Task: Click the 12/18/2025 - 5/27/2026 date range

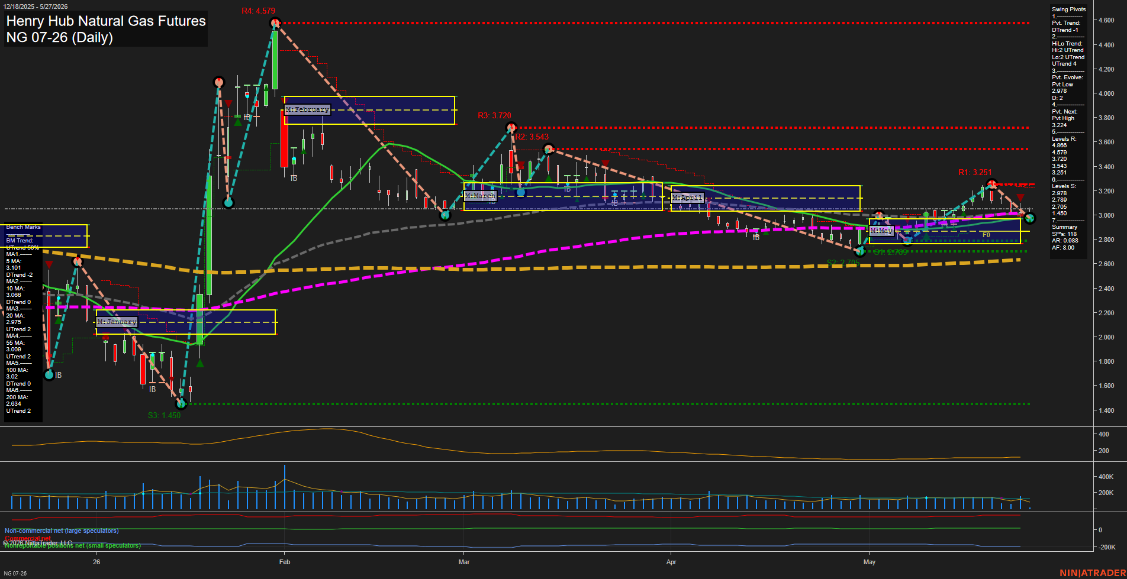Action: (36, 7)
